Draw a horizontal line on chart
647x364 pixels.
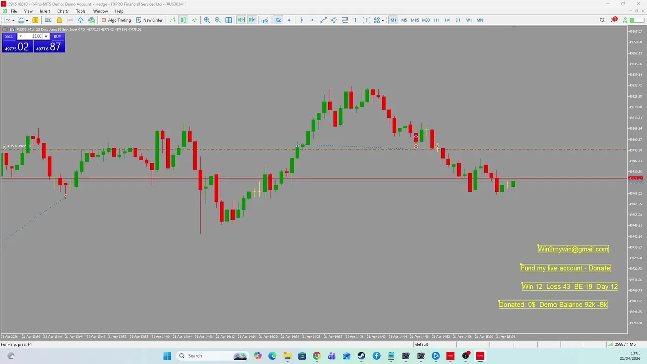pyautogui.click(x=312, y=20)
